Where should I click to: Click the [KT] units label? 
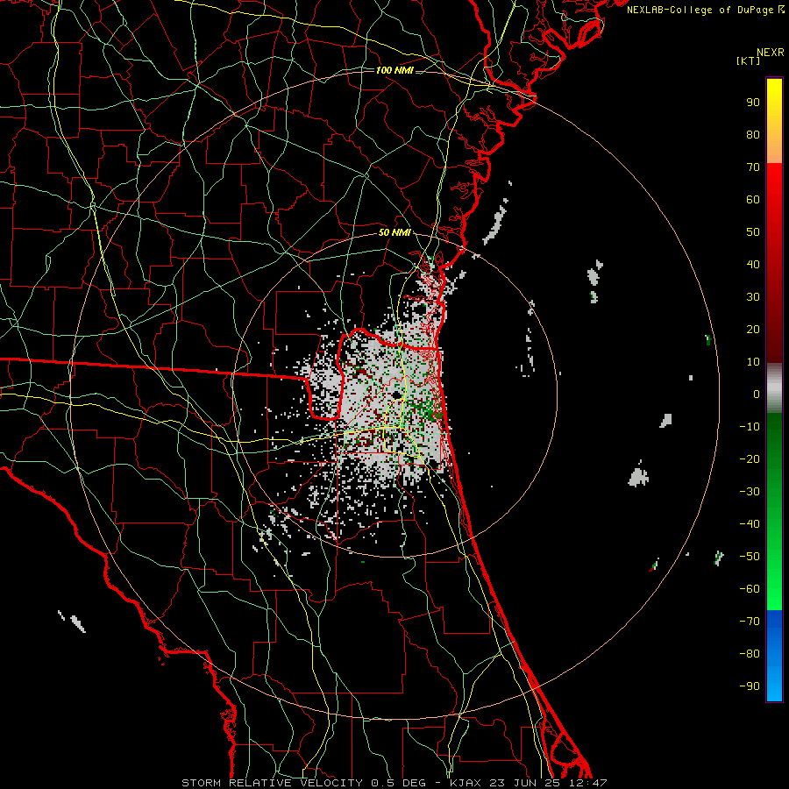749,60
